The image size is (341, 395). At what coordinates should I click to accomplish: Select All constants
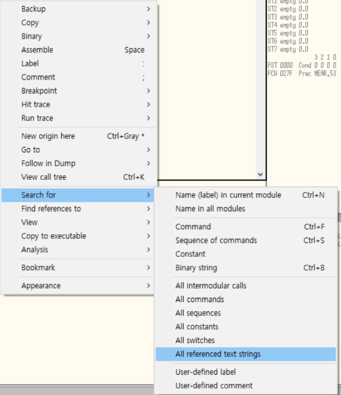[245, 327]
